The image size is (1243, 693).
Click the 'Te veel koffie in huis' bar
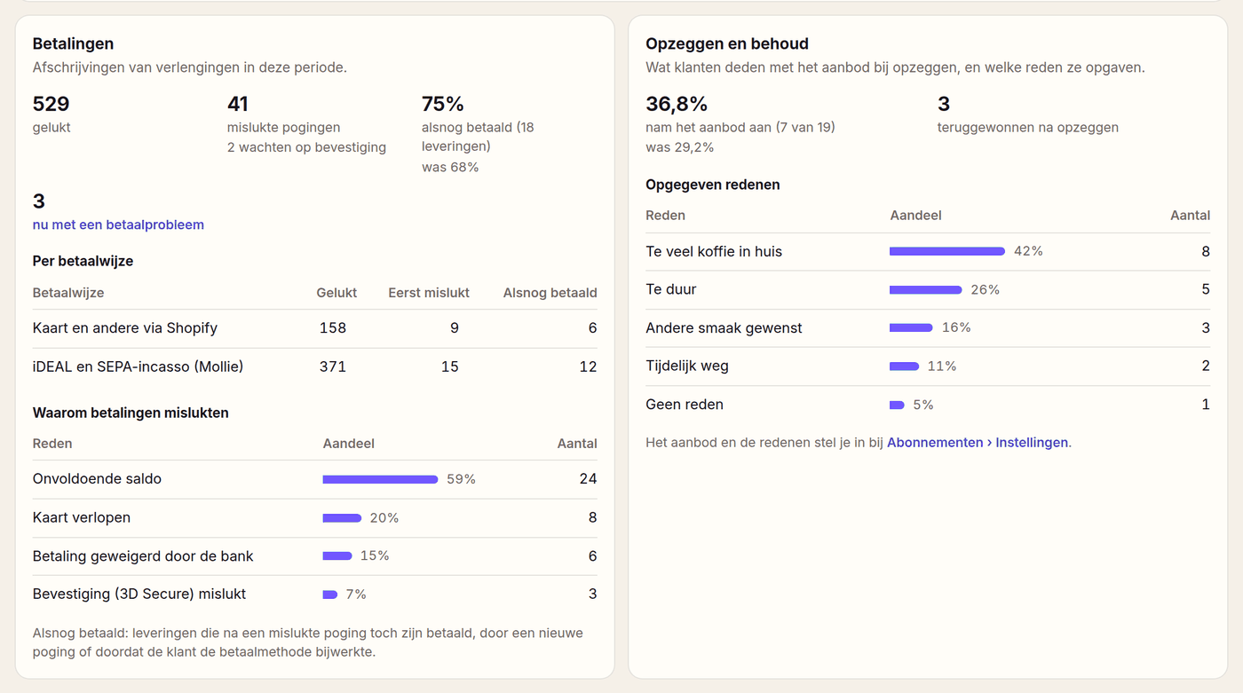coord(947,251)
